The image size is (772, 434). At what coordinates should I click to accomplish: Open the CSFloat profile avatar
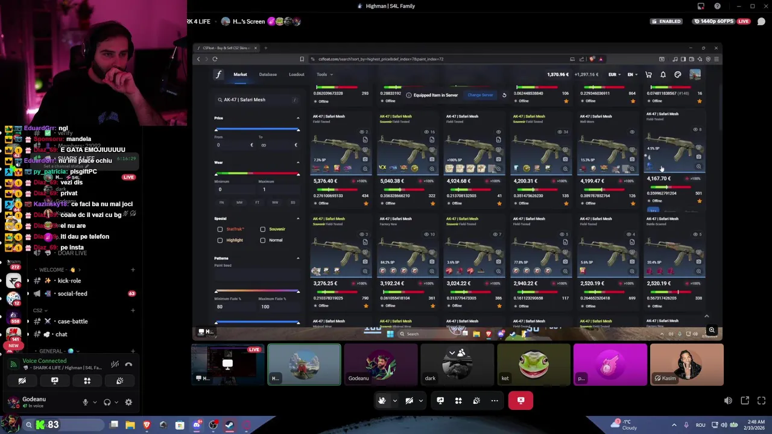coord(695,75)
